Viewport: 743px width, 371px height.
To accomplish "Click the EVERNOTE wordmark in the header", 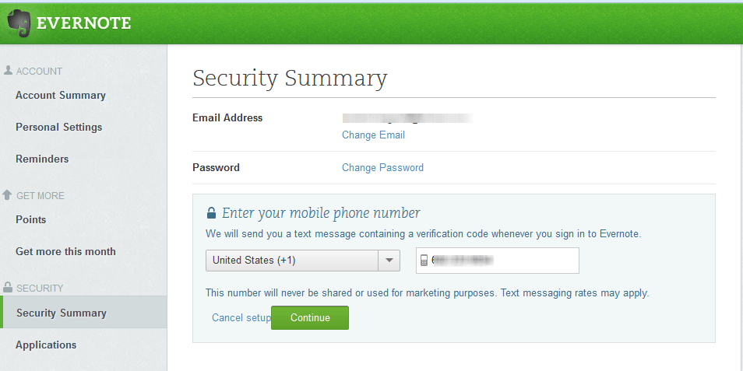I will [x=83, y=23].
